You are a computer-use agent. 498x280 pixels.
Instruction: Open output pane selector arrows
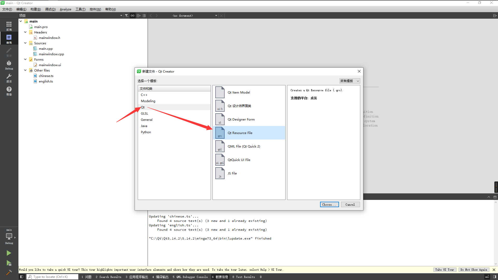click(261, 277)
